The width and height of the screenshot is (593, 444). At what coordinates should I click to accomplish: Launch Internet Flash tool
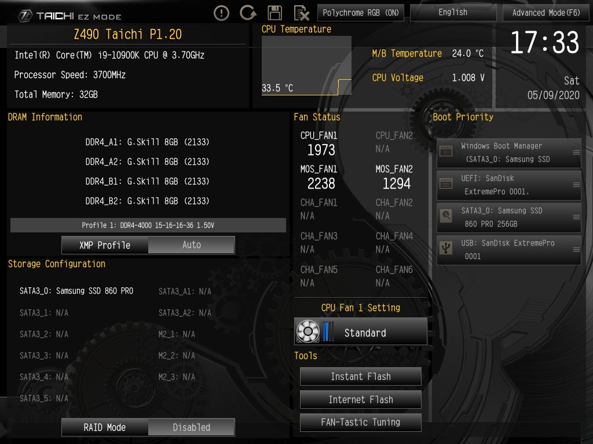361,399
